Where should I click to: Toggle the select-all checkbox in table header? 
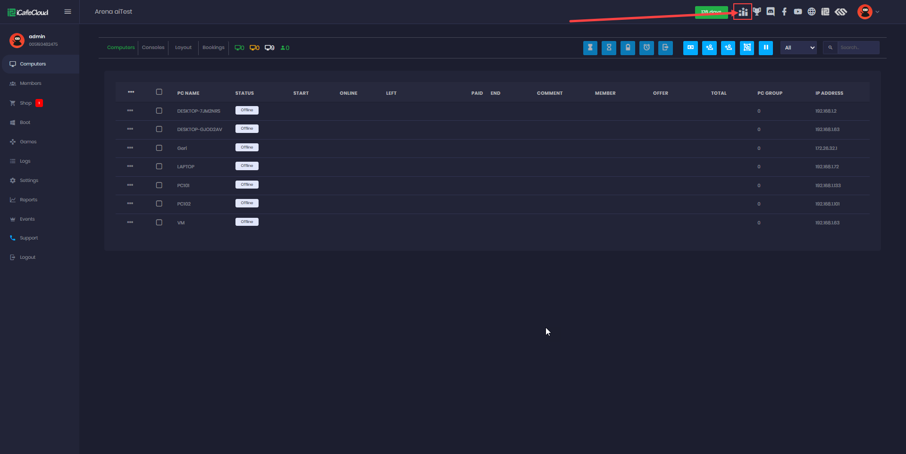[159, 92]
